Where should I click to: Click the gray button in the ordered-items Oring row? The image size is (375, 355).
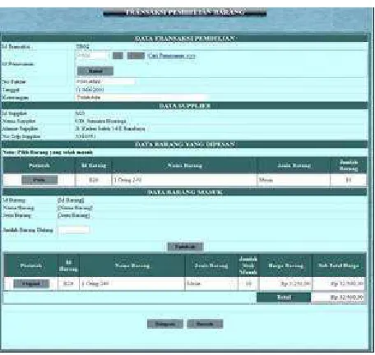39,180
